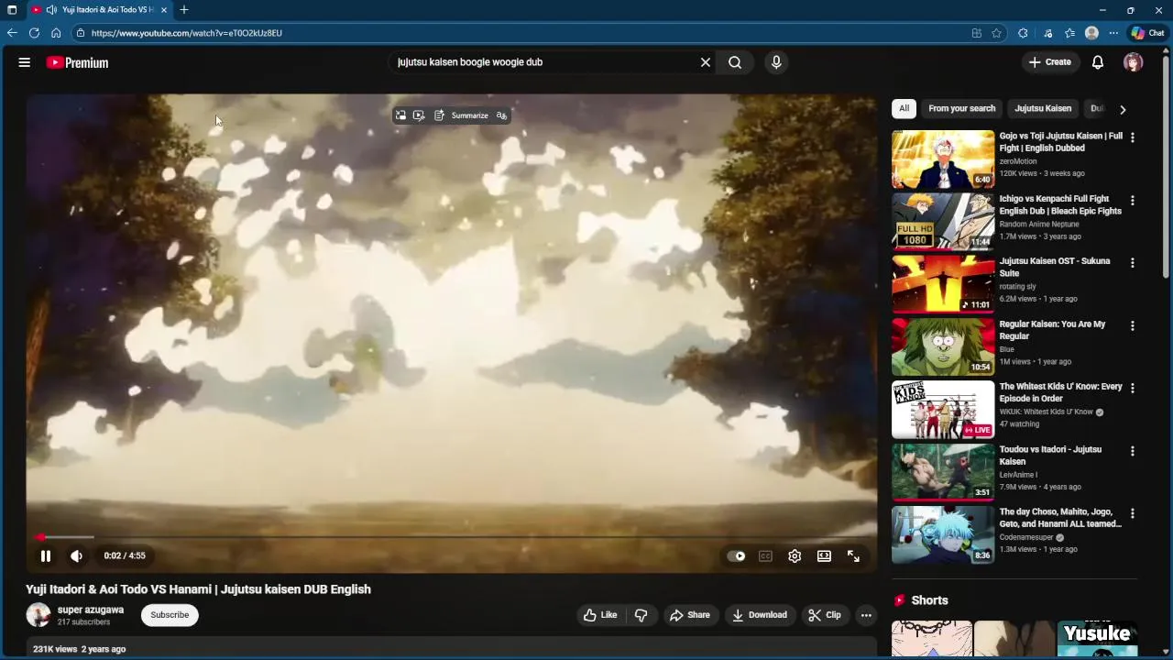
Task: Open options for Gojo vs Toji video
Action: click(x=1133, y=137)
